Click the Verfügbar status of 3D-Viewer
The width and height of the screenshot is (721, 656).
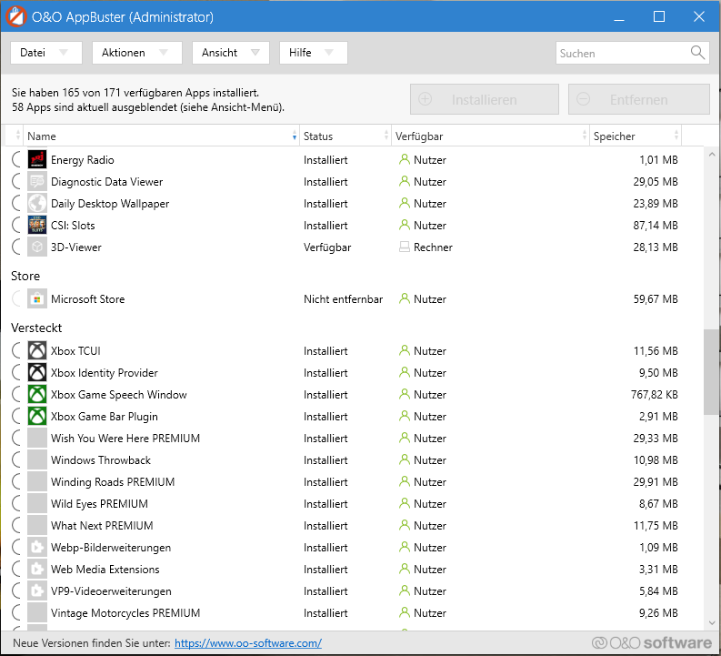pyautogui.click(x=327, y=247)
